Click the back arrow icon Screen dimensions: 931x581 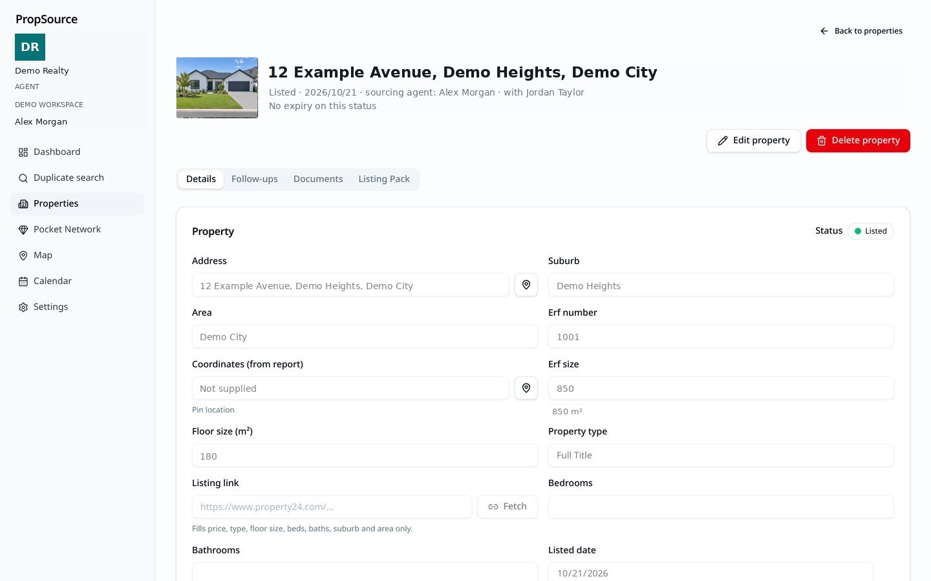pyautogui.click(x=824, y=31)
